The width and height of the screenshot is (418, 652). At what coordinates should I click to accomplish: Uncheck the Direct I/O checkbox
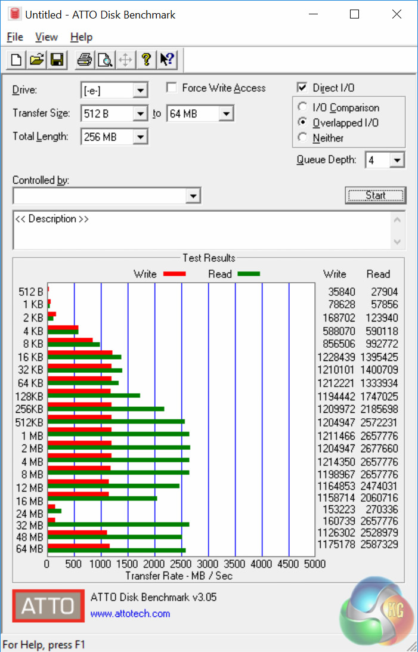(302, 87)
